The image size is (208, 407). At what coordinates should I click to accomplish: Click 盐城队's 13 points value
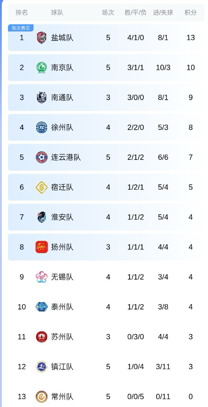(191, 38)
